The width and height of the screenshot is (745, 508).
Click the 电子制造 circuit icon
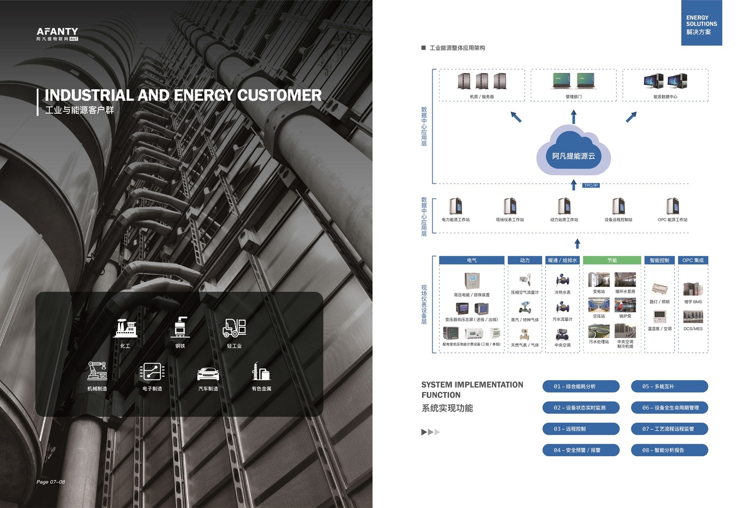tap(152, 371)
